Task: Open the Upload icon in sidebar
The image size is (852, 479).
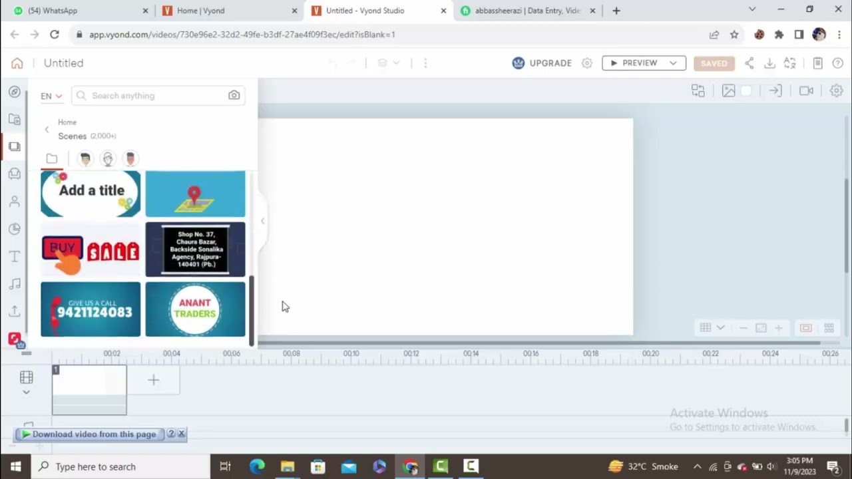Action: (x=15, y=311)
